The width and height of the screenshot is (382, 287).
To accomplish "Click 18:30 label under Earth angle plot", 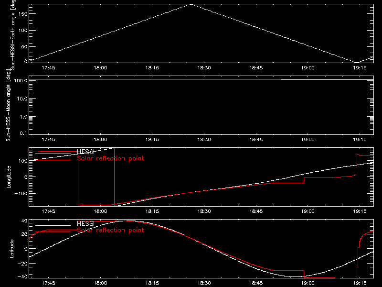I will pyautogui.click(x=204, y=68).
